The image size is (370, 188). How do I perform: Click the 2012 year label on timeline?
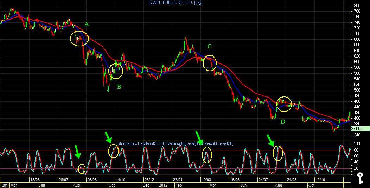[x=164, y=185]
